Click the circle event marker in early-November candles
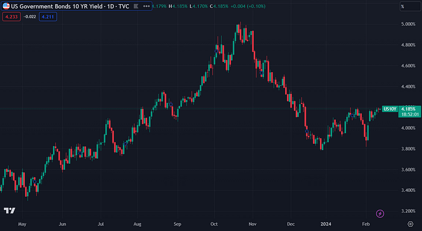 tap(261, 73)
